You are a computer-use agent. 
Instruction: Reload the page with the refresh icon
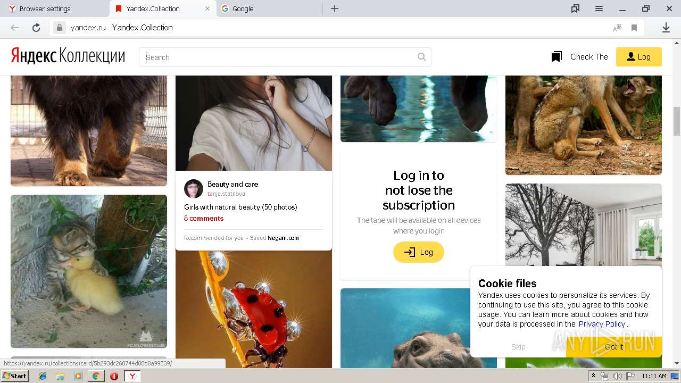point(36,28)
